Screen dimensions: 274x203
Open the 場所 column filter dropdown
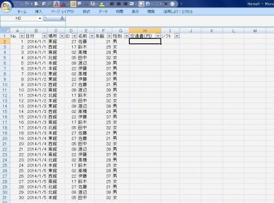(62, 36)
